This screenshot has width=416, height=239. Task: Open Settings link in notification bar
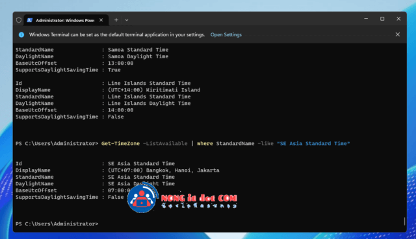coord(226,34)
